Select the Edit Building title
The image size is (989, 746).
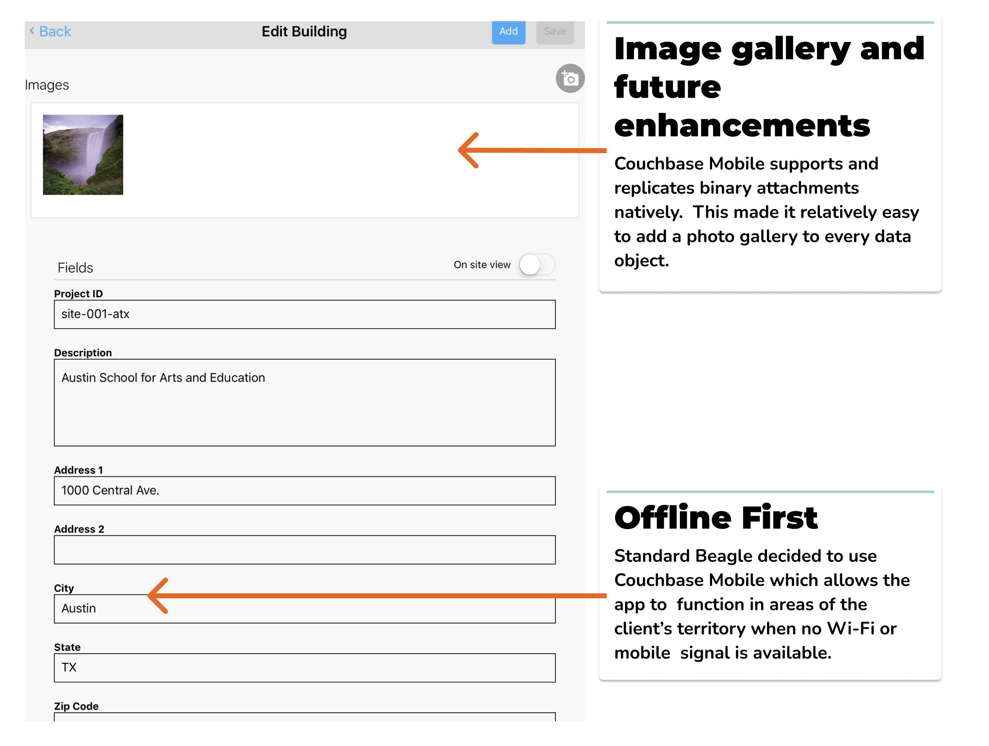click(304, 31)
